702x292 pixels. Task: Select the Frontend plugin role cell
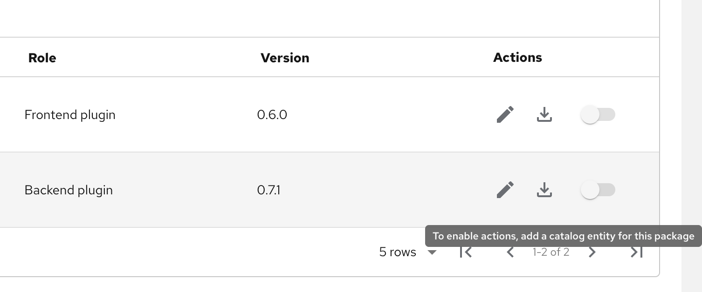[70, 115]
